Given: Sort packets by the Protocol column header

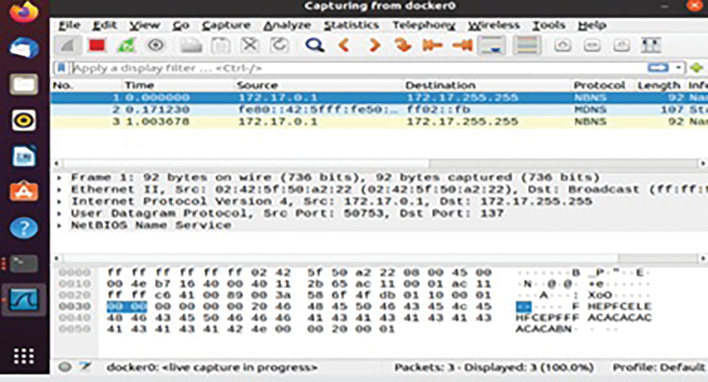Looking at the screenshot, I should [599, 85].
